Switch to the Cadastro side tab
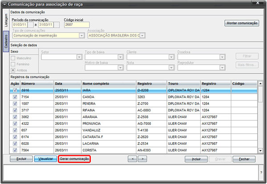The height and width of the screenshot is (184, 267). click(x=6, y=41)
